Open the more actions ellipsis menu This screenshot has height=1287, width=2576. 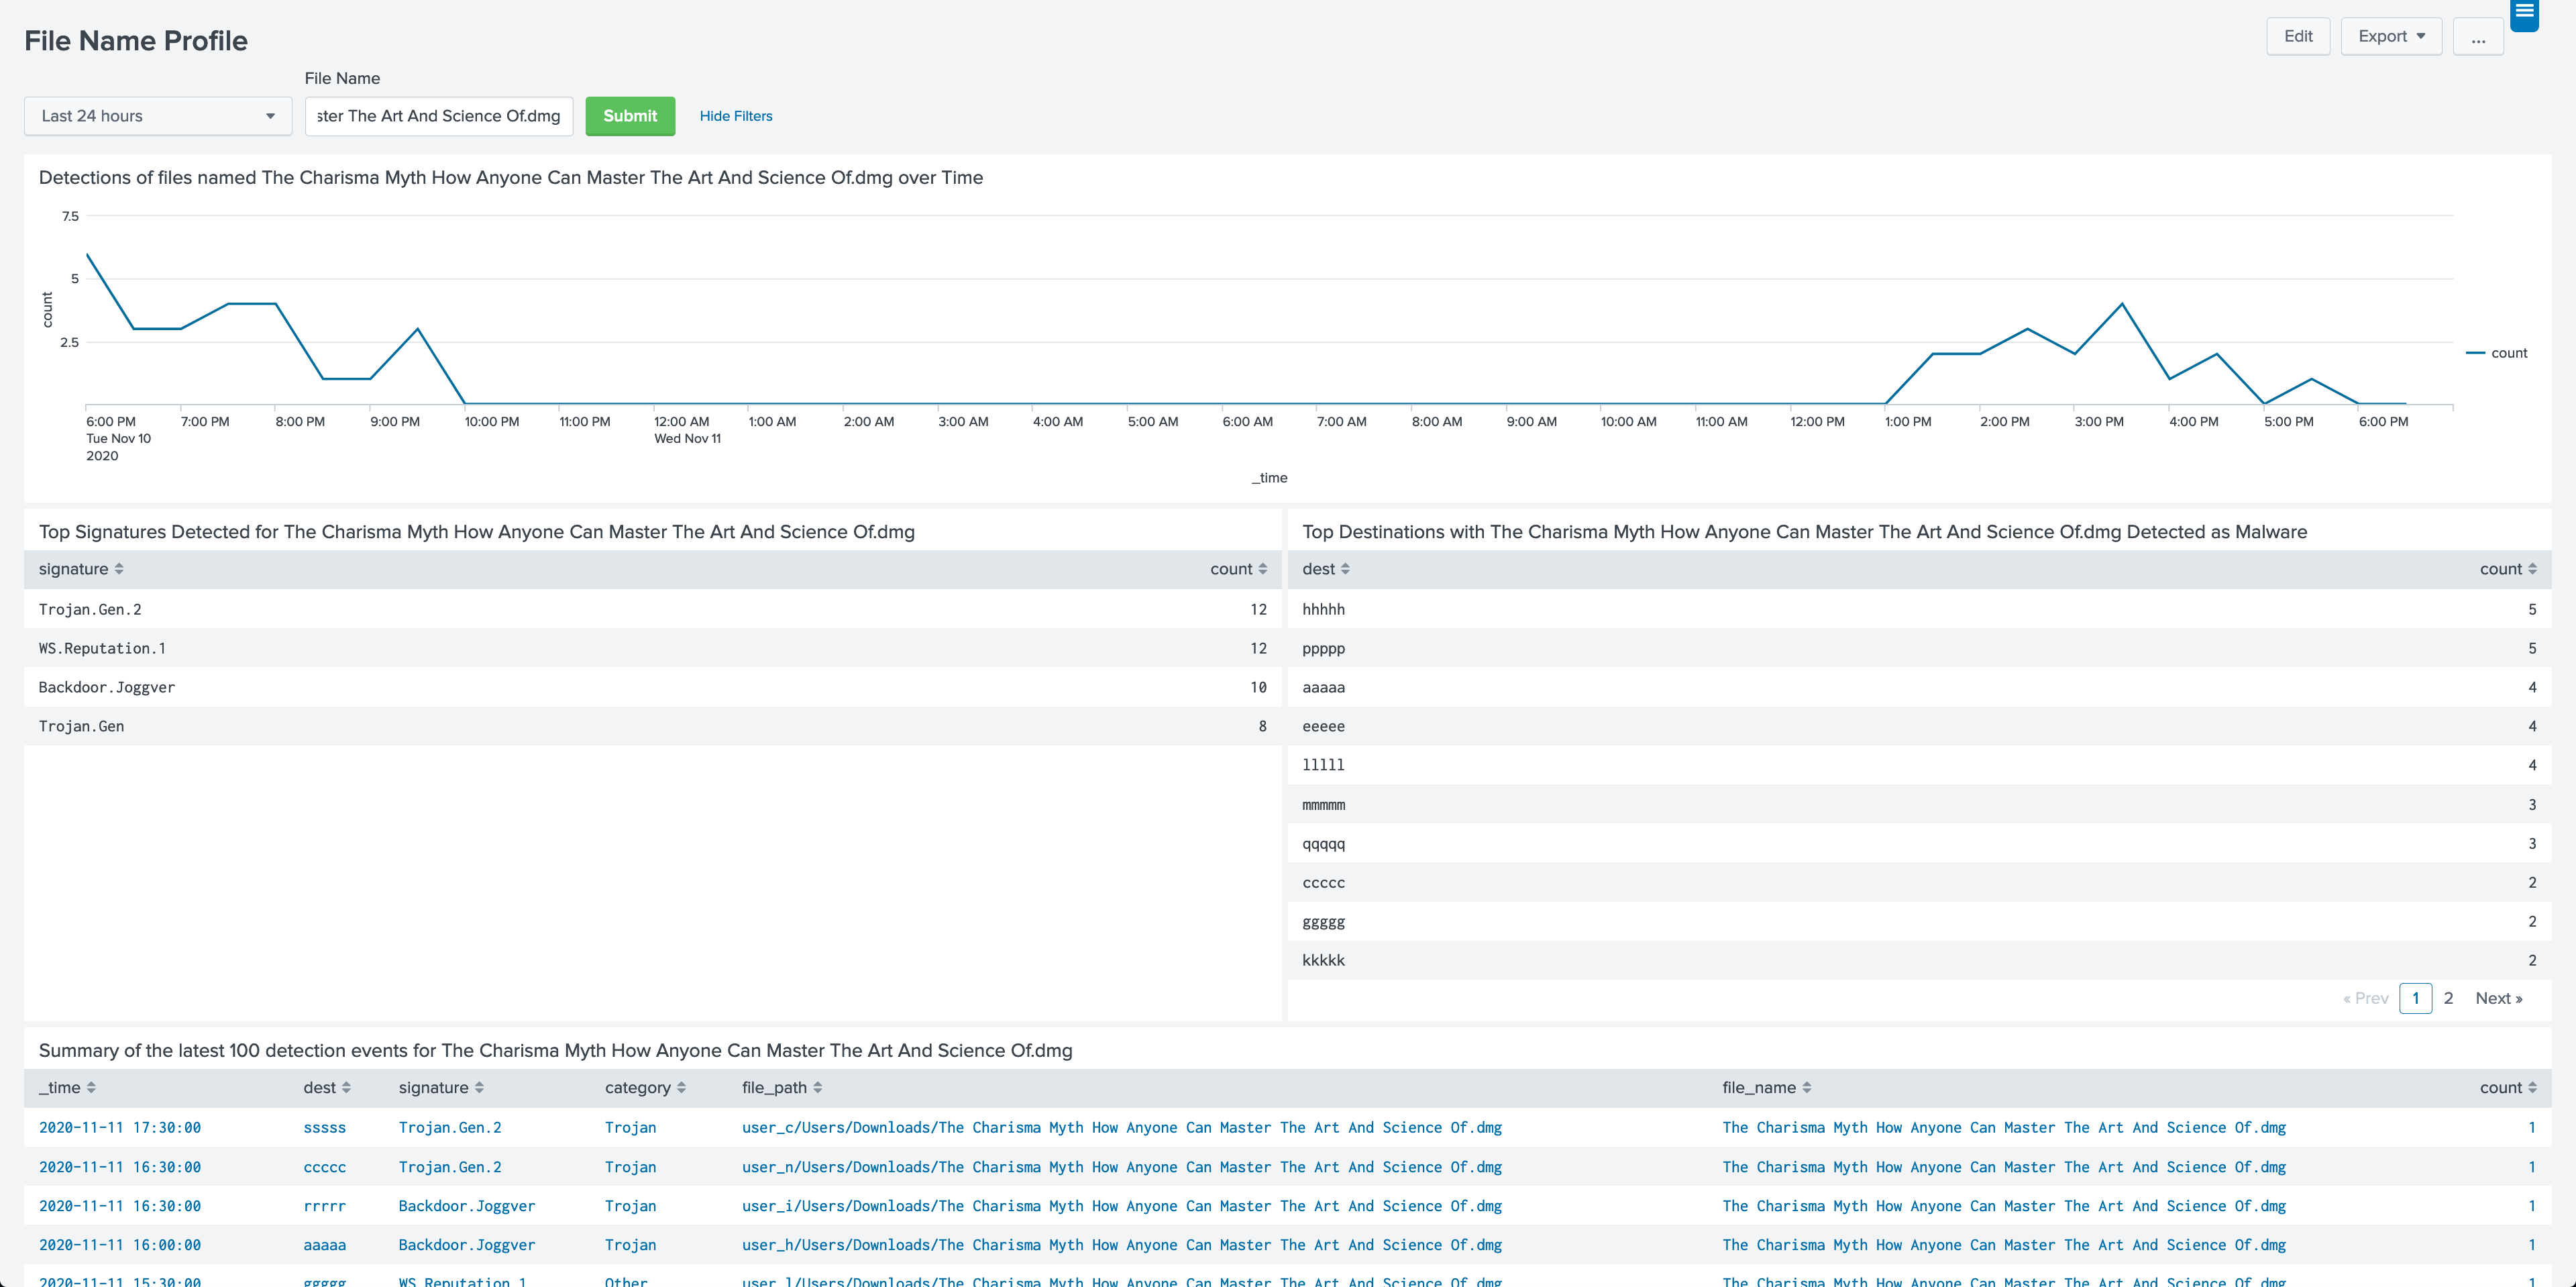[2477, 37]
